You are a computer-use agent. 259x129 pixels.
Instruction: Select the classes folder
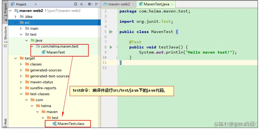36,64
